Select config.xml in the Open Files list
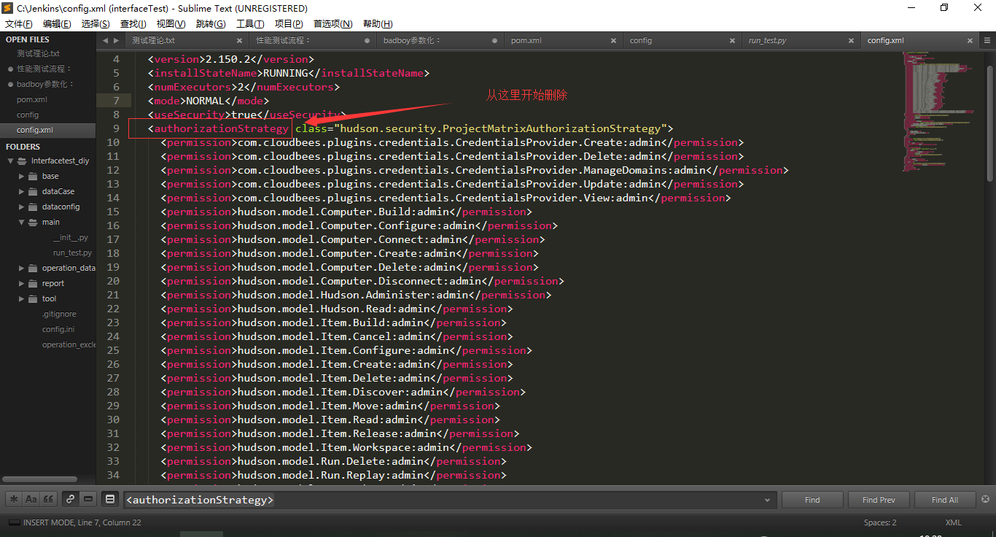Screen dimensions: 996x537 click(x=35, y=130)
